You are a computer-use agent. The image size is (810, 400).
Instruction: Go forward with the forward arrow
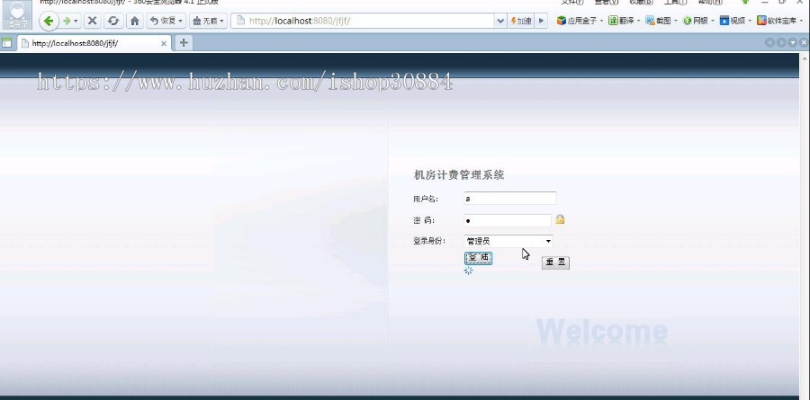[66, 22]
